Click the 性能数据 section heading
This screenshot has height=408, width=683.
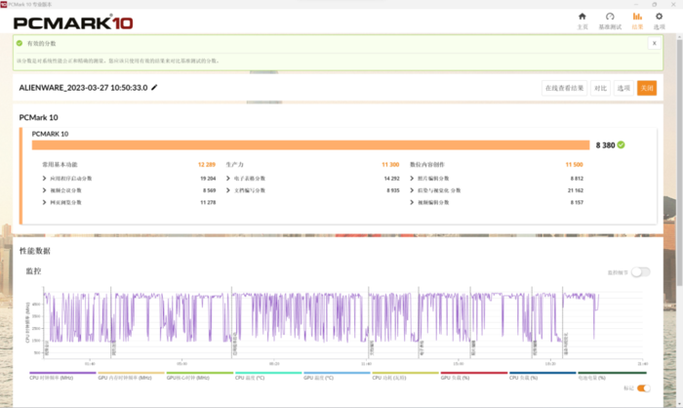click(x=35, y=251)
